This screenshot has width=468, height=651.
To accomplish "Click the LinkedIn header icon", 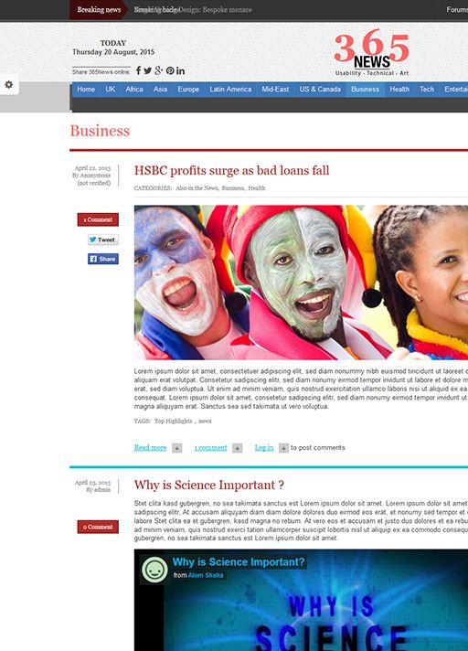I will [x=180, y=70].
